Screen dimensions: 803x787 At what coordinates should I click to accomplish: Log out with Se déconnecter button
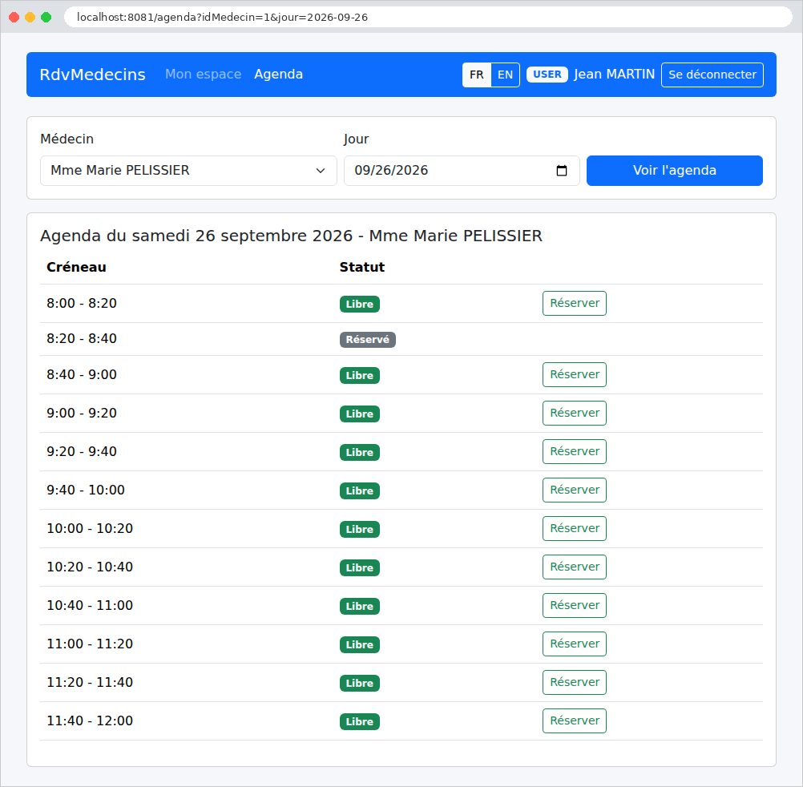click(x=712, y=75)
